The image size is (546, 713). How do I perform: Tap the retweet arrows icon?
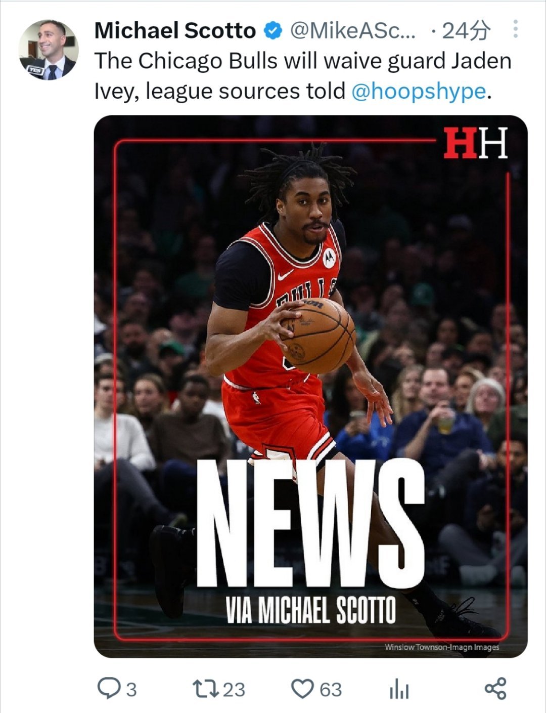(x=206, y=689)
